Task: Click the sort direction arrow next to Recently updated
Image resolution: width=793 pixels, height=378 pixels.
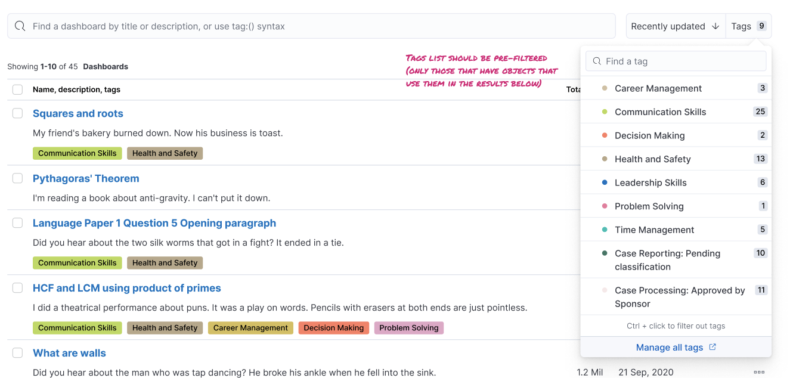Action: click(714, 26)
